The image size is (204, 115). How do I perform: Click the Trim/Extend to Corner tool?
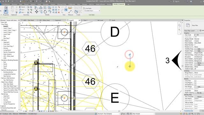click(x=49, y=12)
